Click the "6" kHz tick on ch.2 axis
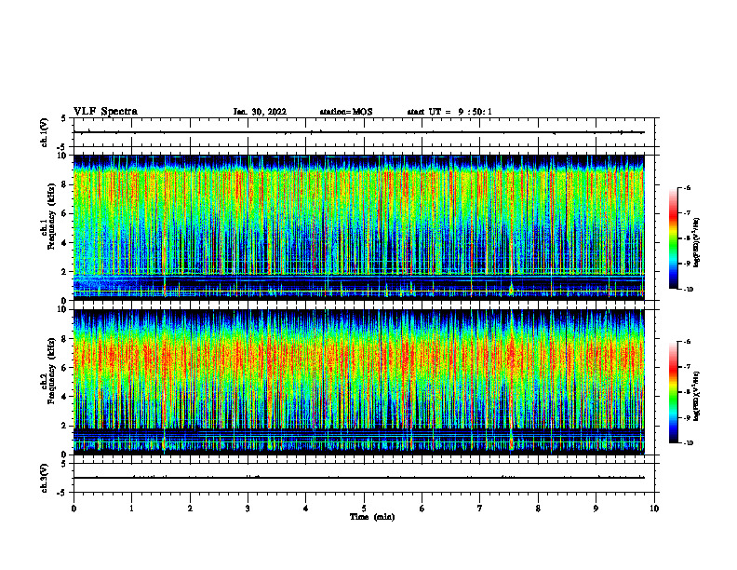The height and width of the screenshot is (570, 737). 64,368
